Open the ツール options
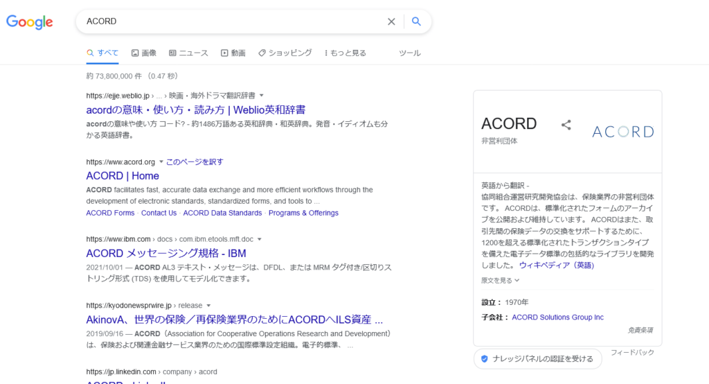The image size is (709, 384). click(x=410, y=53)
